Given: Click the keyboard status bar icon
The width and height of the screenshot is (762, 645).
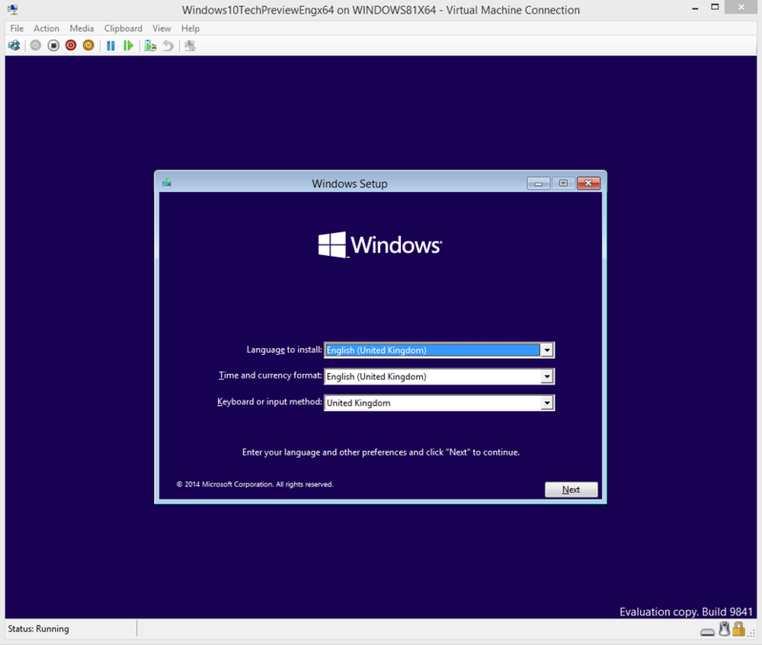Looking at the screenshot, I should click(x=708, y=632).
